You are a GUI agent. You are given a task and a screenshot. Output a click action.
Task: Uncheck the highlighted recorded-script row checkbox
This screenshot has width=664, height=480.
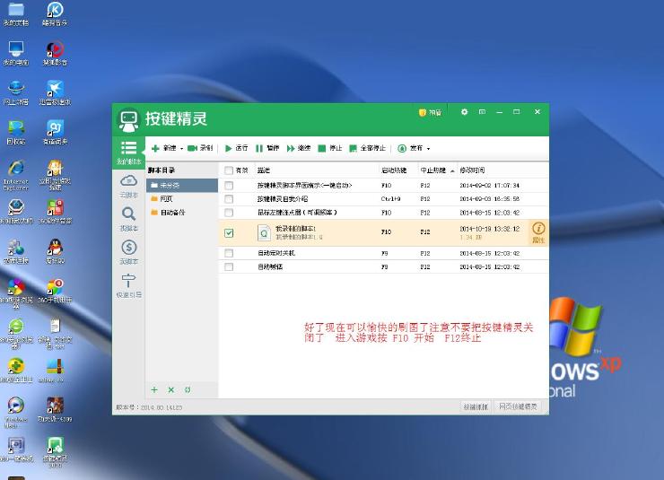pyautogui.click(x=229, y=232)
